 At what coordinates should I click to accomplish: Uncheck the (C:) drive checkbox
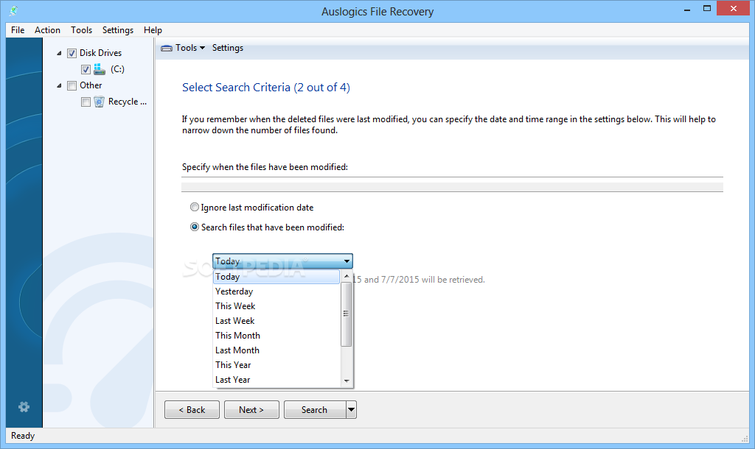coord(86,69)
